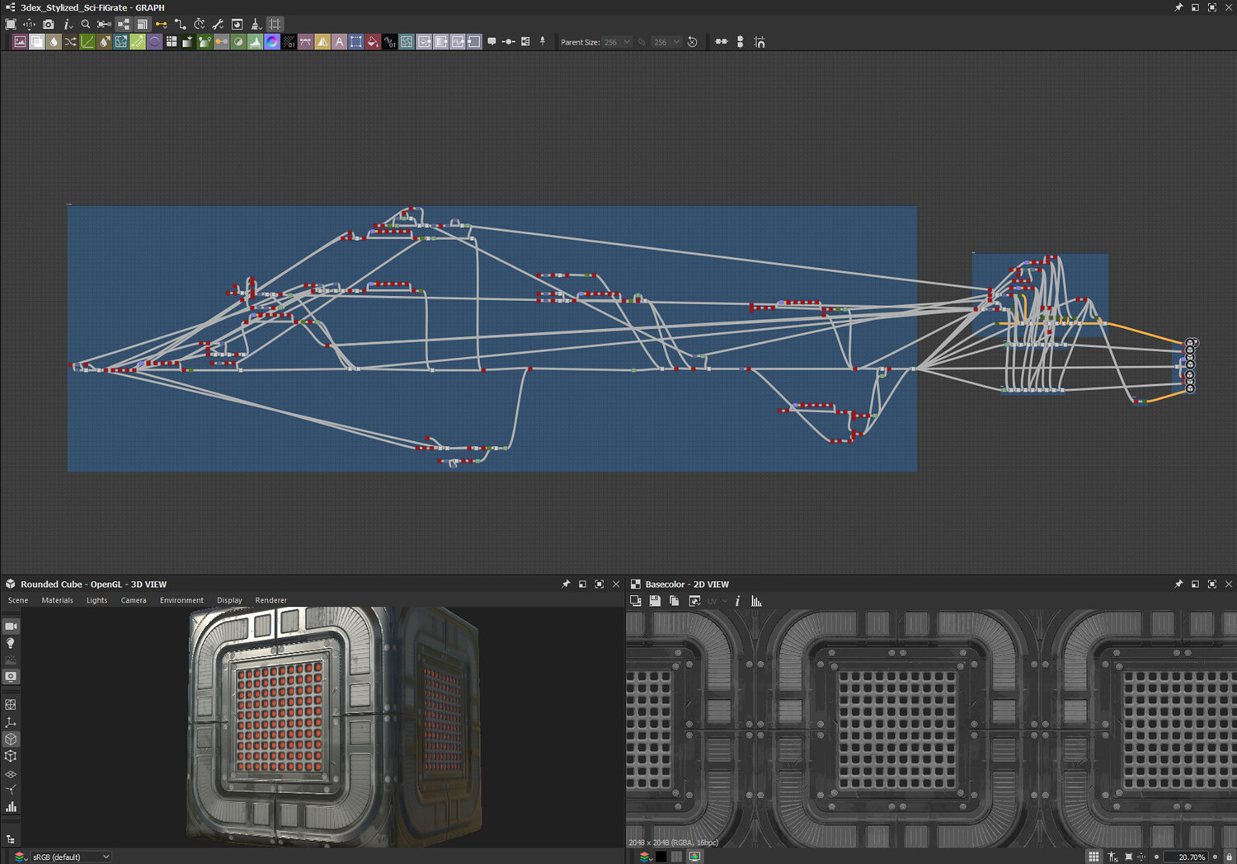The width and height of the screenshot is (1237, 864).
Task: Expand the second Parent Size 256 dropdown
Action: click(666, 42)
